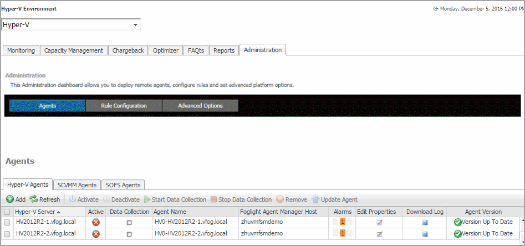The width and height of the screenshot is (525, 246).
Task: Click the Download Log column header
Action: 425,212
